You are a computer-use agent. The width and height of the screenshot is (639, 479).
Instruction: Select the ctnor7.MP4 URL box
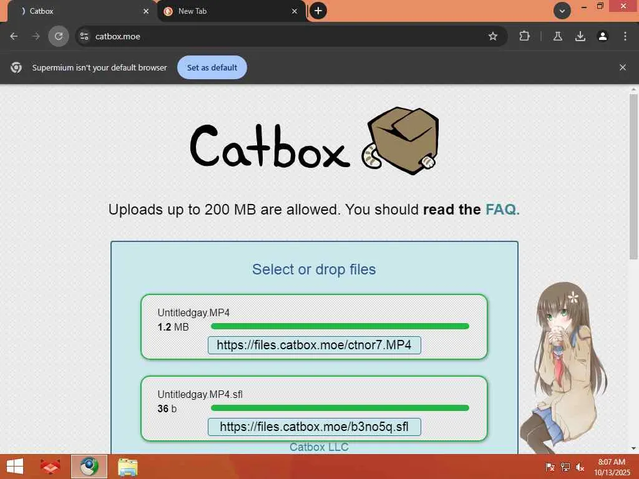pyautogui.click(x=315, y=345)
